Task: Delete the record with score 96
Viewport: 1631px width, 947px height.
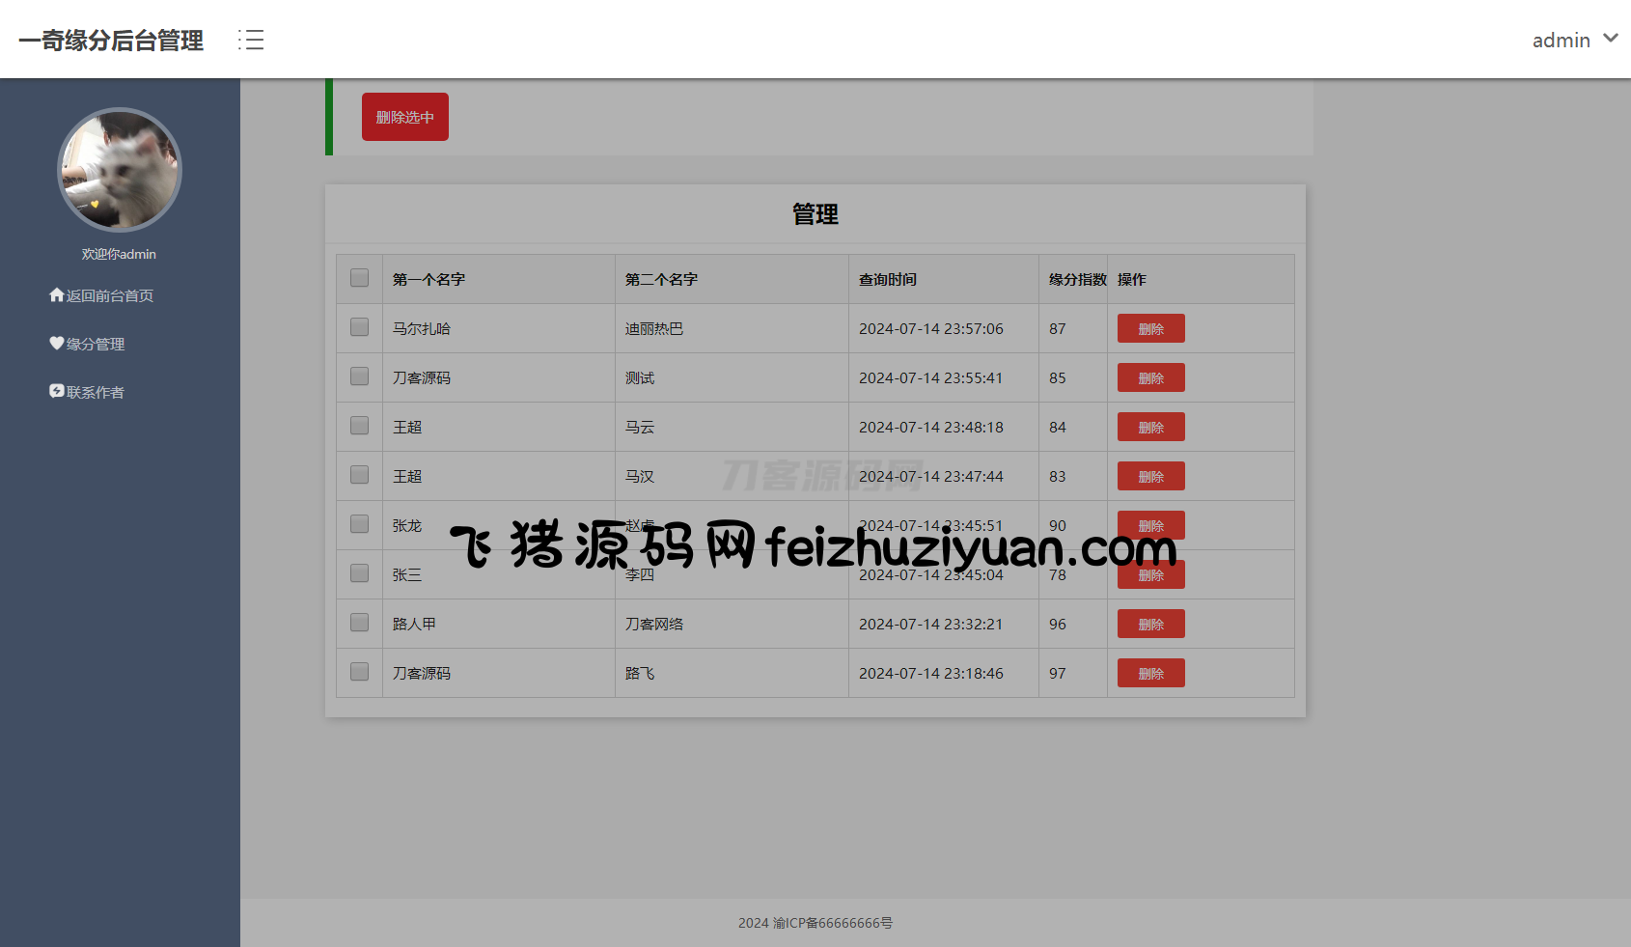Action: coord(1150,624)
